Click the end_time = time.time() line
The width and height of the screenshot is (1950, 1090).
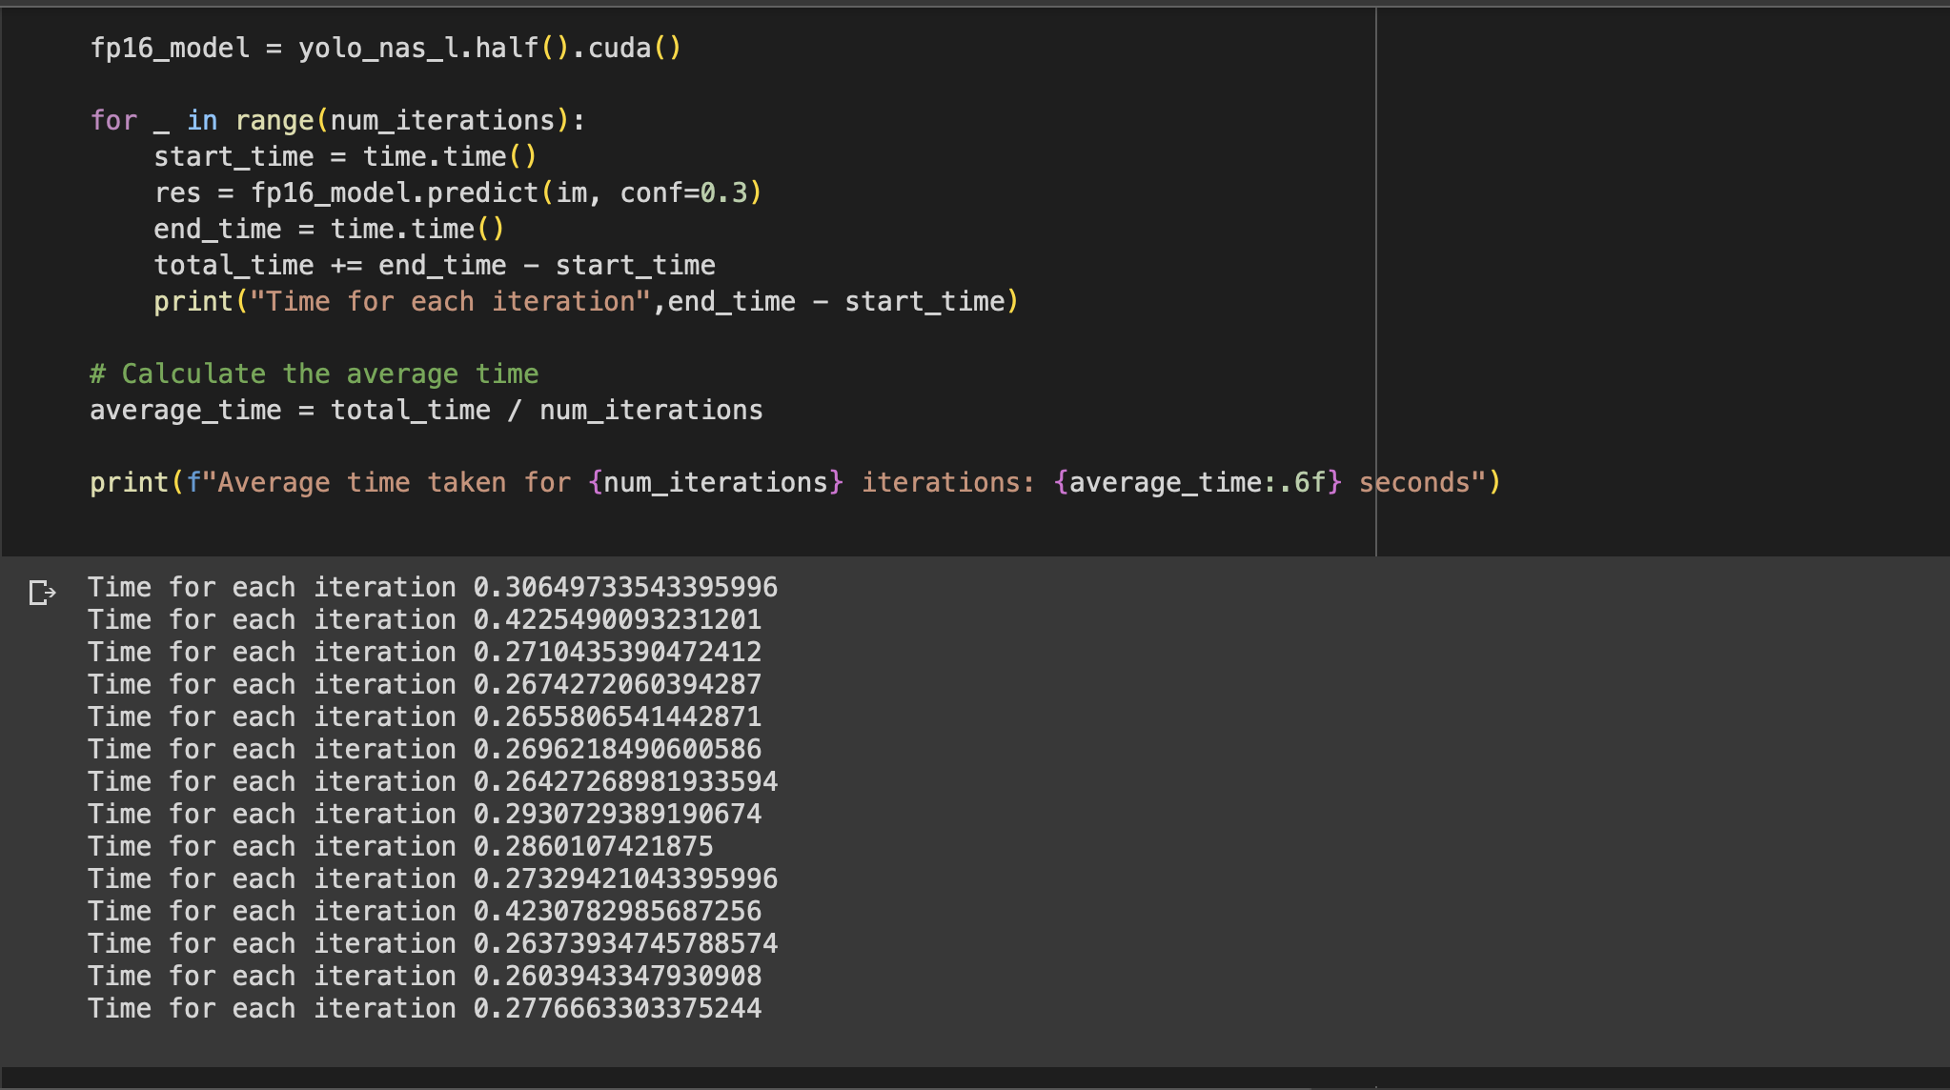coord(329,228)
